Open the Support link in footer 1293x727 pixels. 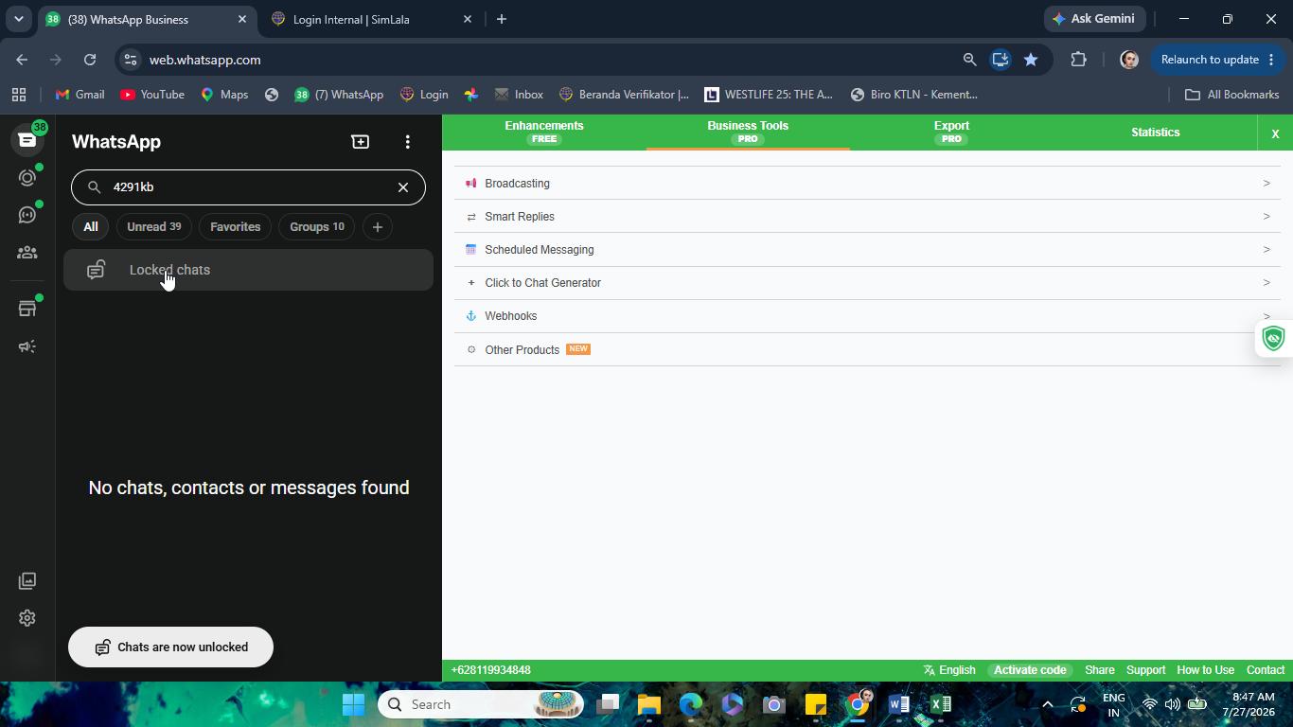[x=1145, y=670]
